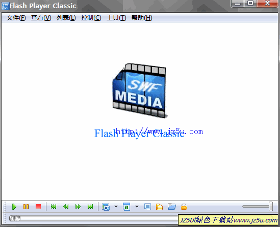Fast forward with the double right arrows button
Screen dimensions: 280x227
pyautogui.click(x=78, y=207)
